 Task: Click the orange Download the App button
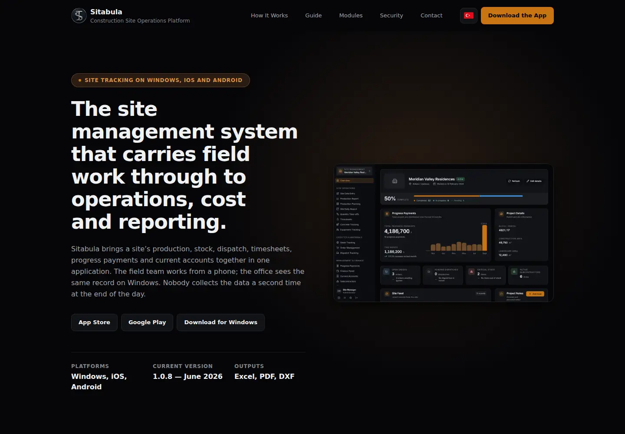(517, 16)
